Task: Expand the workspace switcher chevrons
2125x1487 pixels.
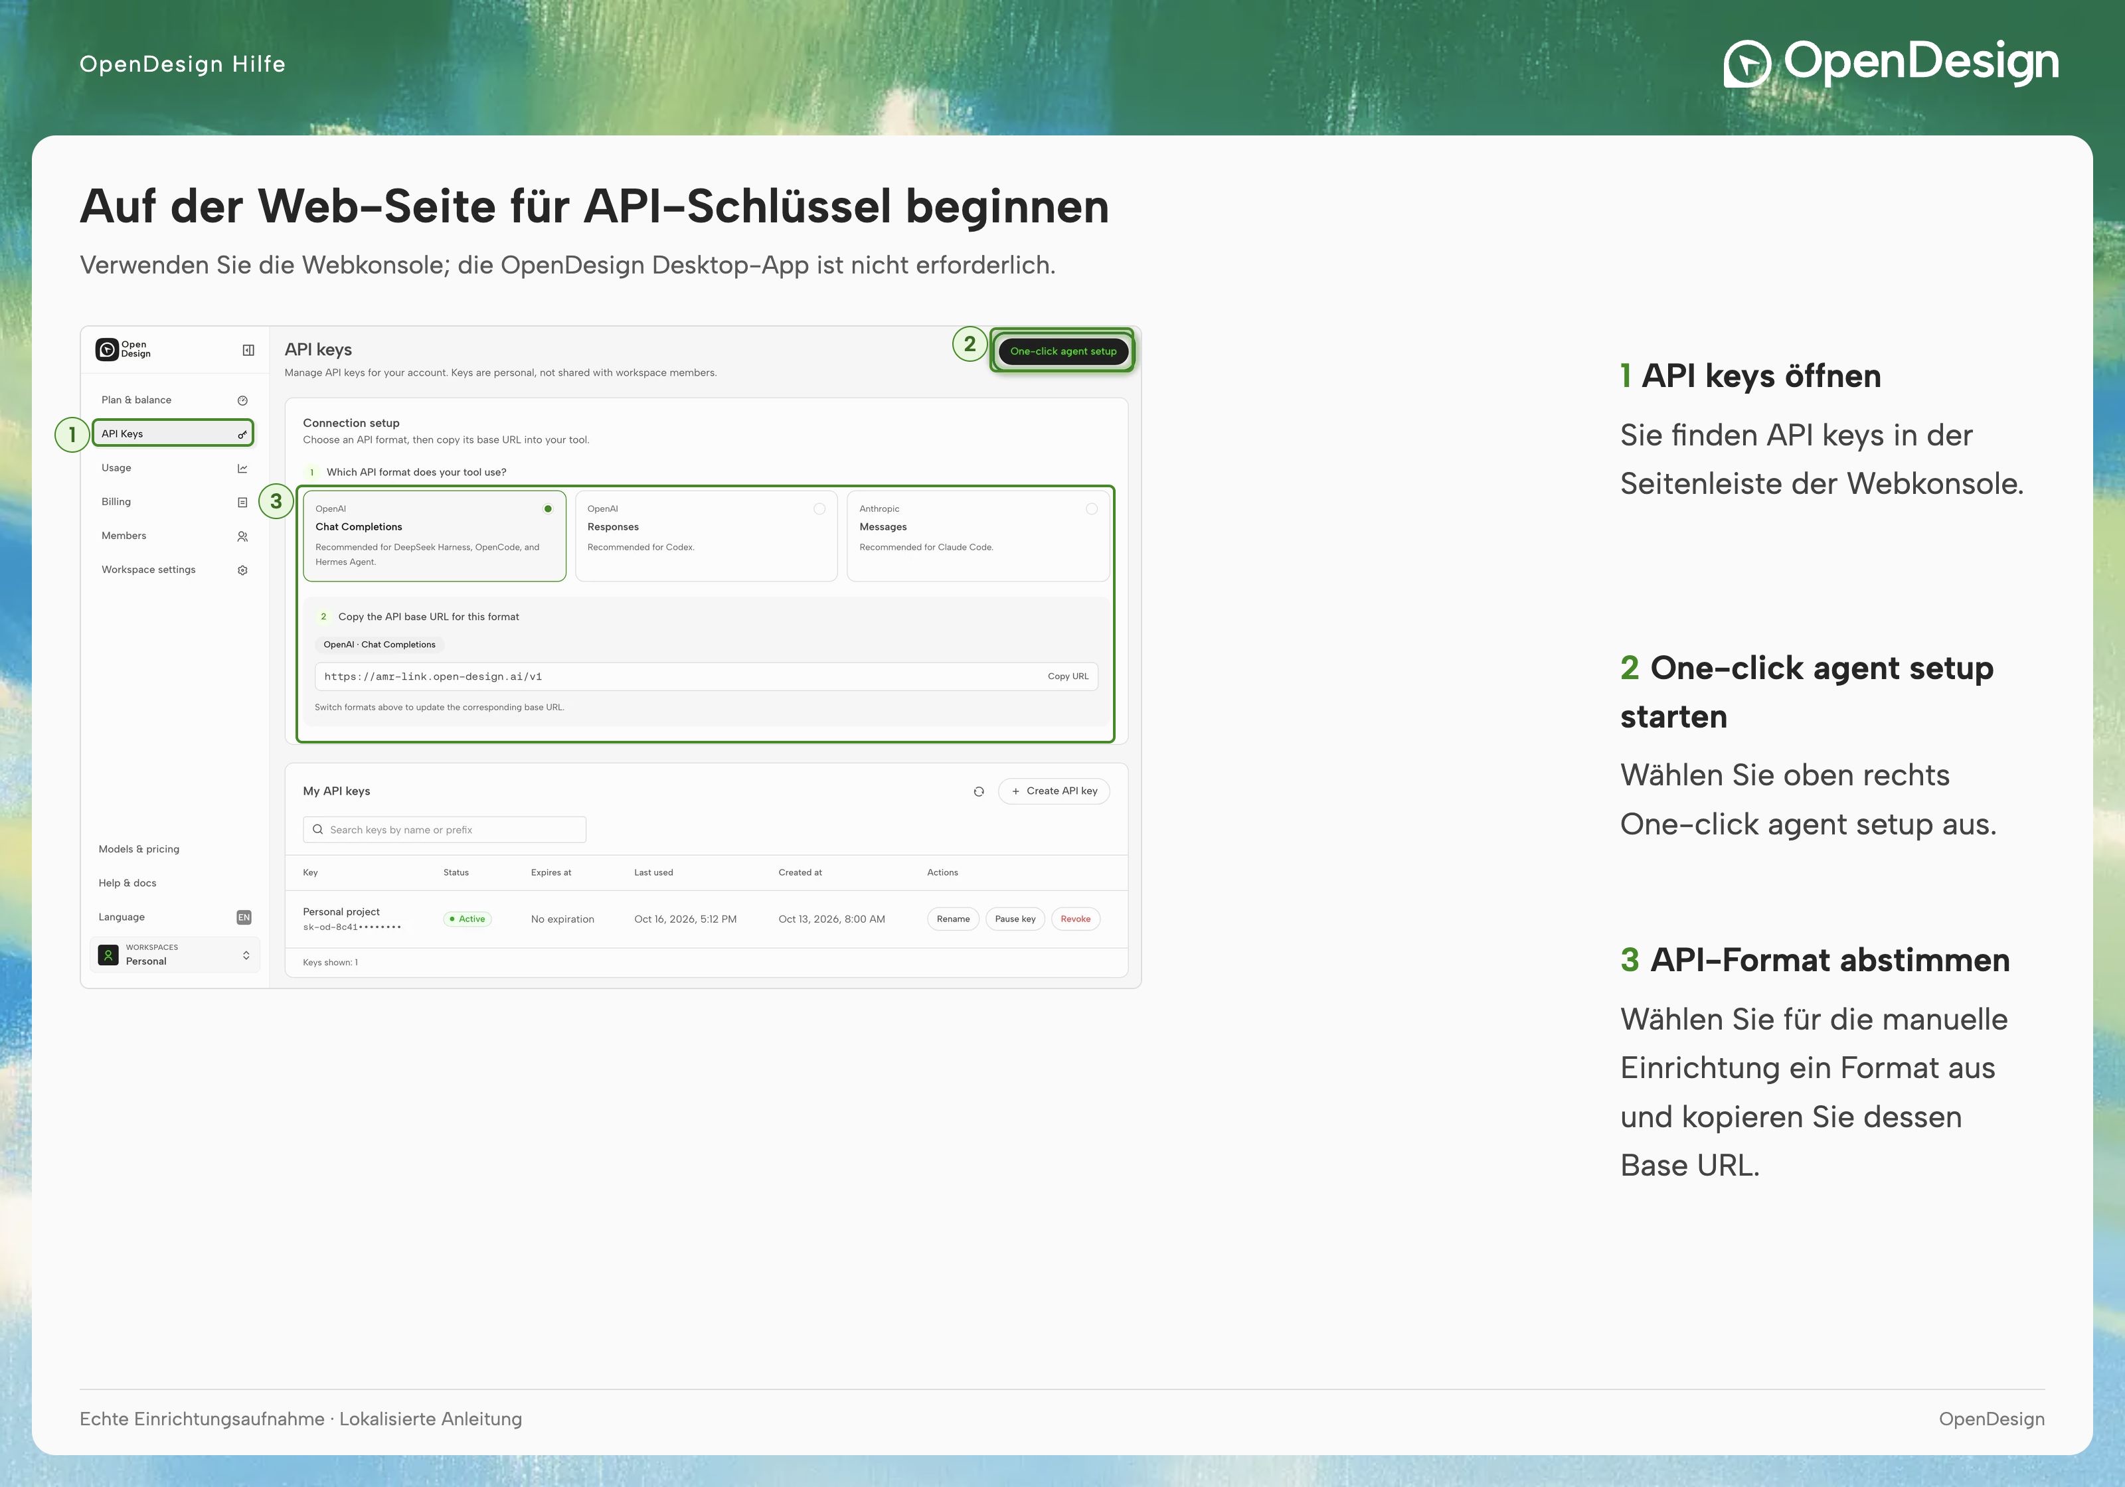Action: (246, 955)
